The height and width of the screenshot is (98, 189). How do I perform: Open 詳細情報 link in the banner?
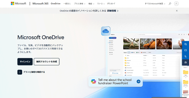[x=113, y=11]
